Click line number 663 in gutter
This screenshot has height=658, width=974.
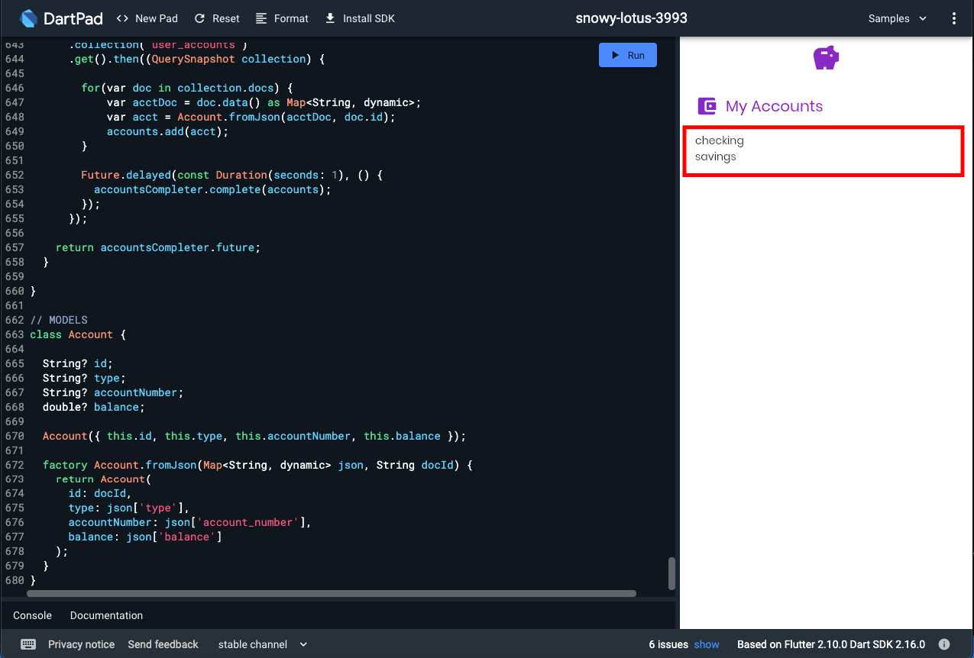[15, 334]
